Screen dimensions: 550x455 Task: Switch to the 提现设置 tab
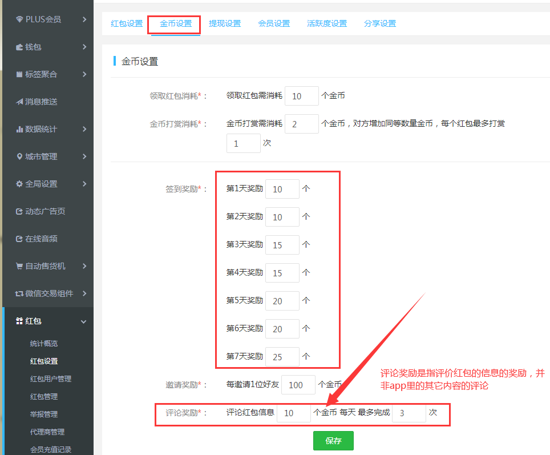click(x=225, y=23)
